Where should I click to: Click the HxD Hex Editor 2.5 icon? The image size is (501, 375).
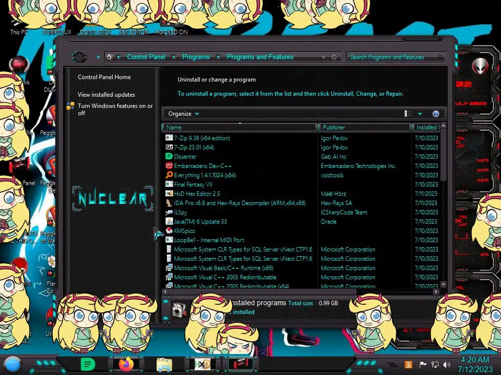click(x=169, y=193)
